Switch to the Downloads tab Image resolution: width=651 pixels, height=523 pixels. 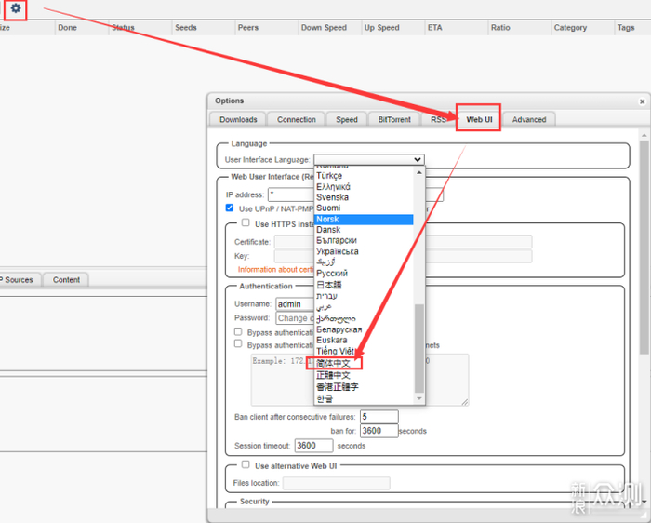(x=238, y=119)
